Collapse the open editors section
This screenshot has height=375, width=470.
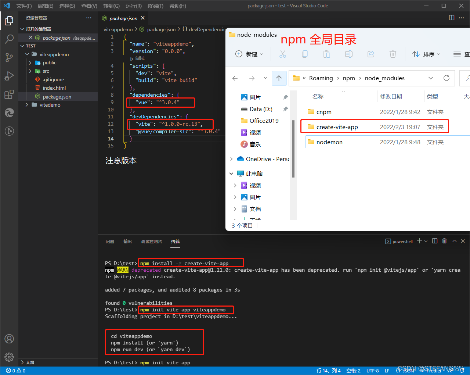(22, 29)
